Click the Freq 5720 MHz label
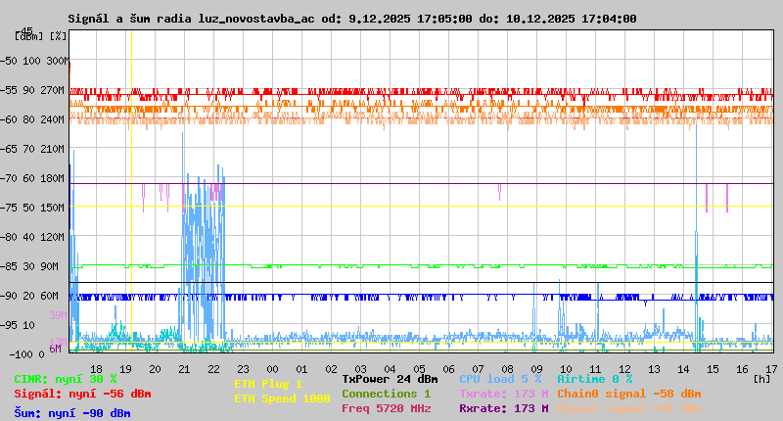Image resolution: width=783 pixels, height=421 pixels. click(386, 408)
